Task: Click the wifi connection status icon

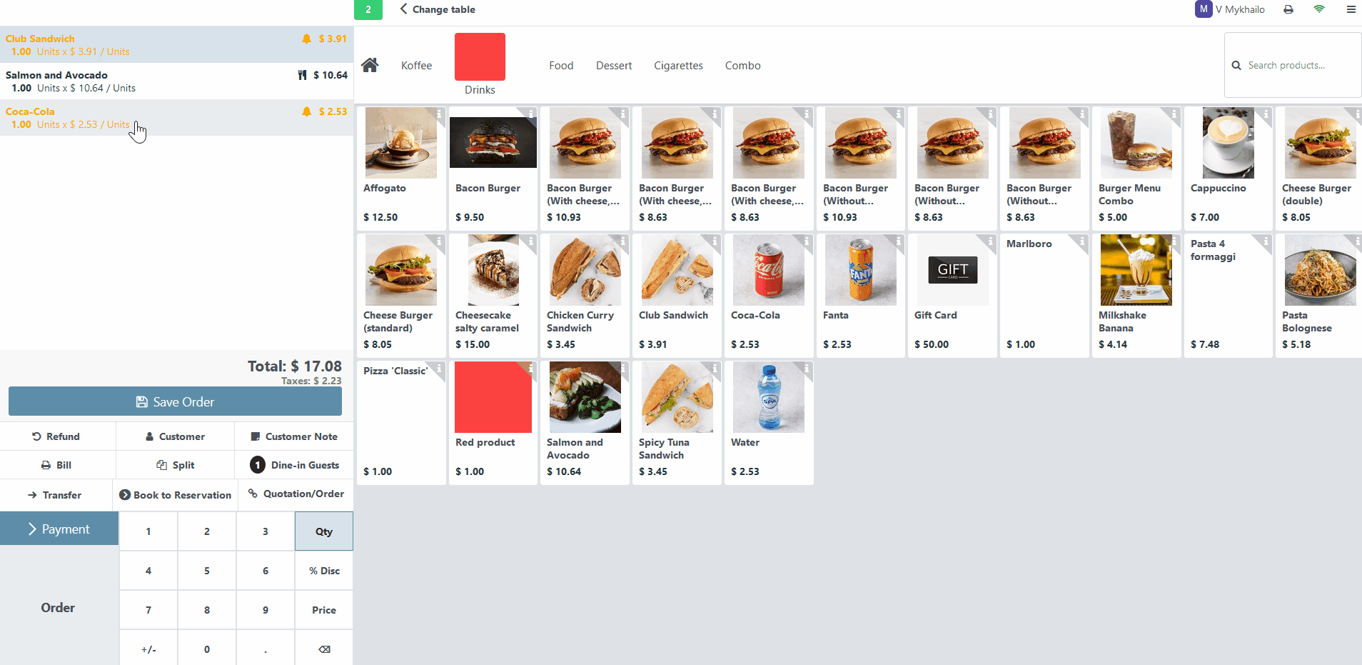Action: [1319, 9]
